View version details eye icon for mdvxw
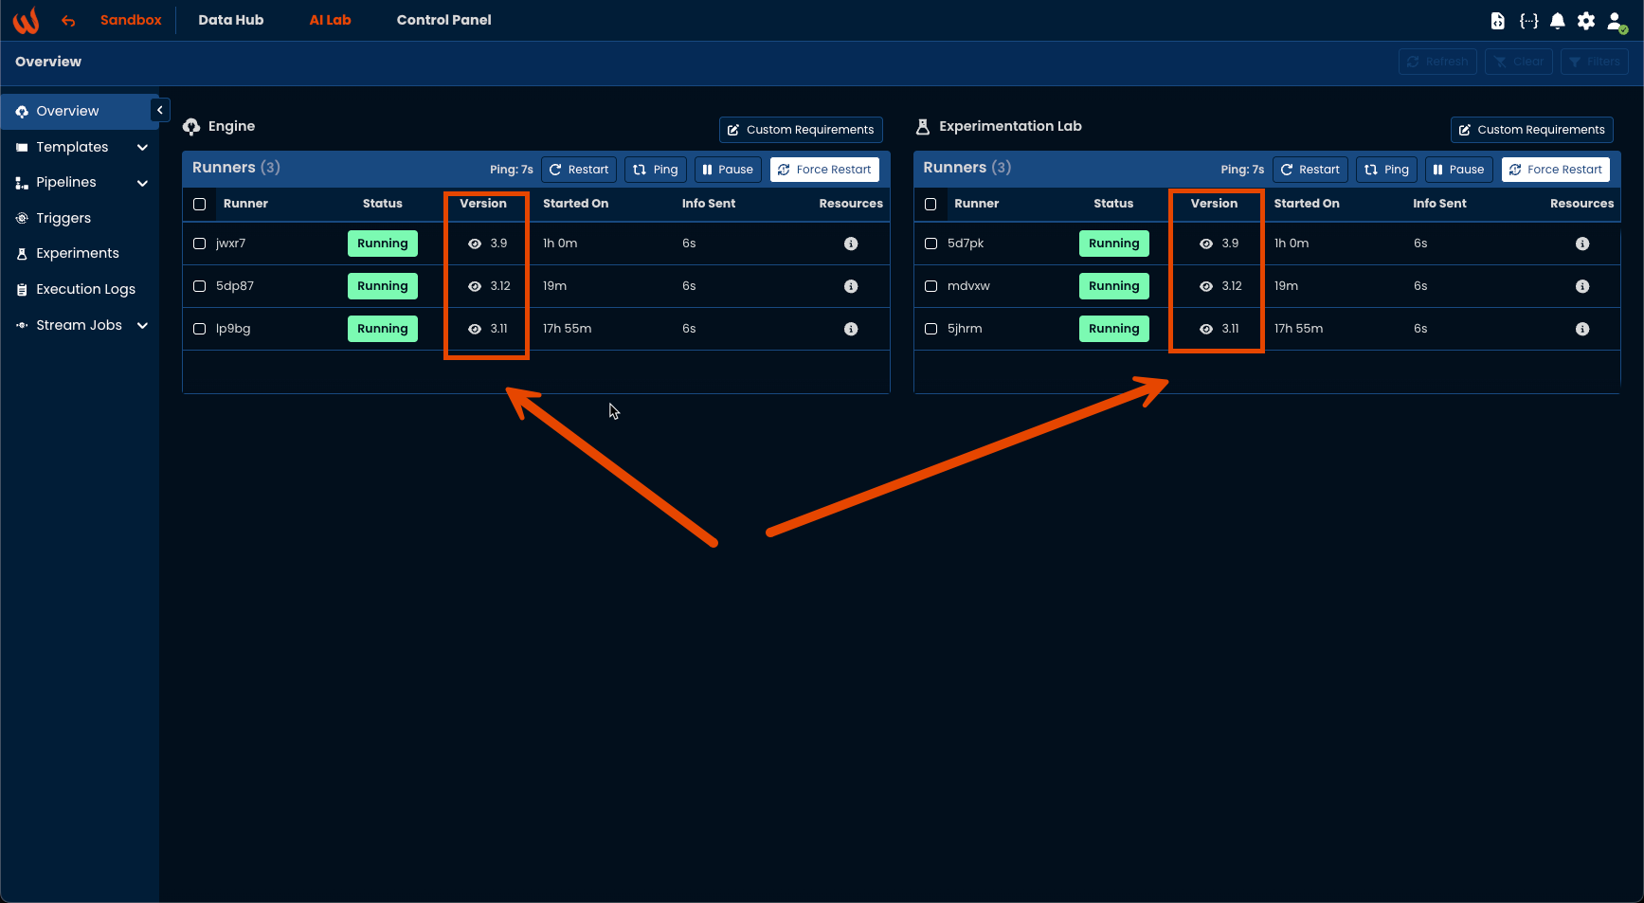The height and width of the screenshot is (903, 1644). coord(1206,286)
